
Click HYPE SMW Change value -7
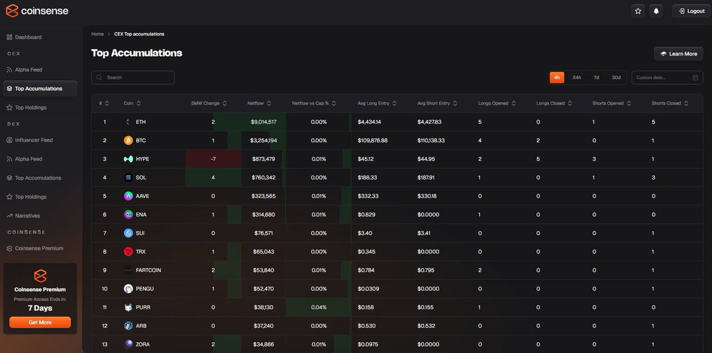[212, 159]
